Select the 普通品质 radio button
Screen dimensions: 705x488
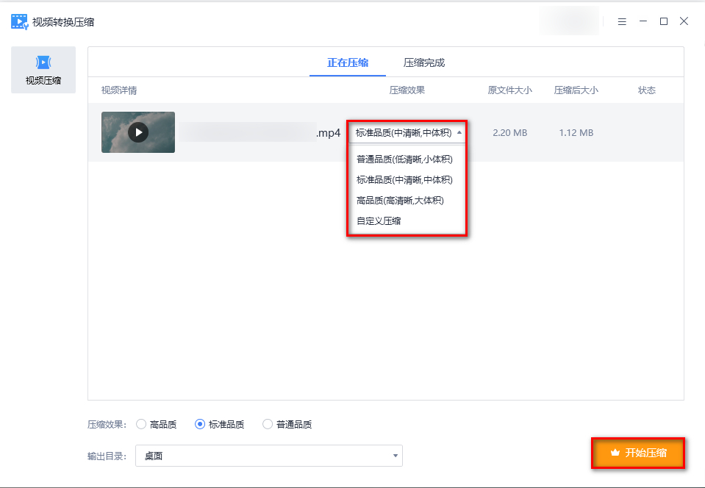pyautogui.click(x=267, y=424)
